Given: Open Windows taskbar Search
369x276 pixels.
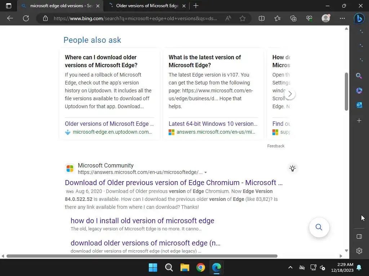Looking at the screenshot, I should tap(169, 267).
